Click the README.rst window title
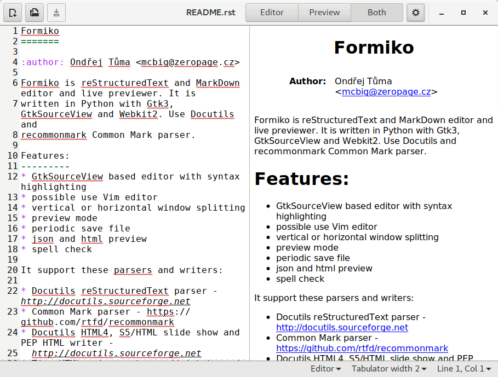 point(210,13)
